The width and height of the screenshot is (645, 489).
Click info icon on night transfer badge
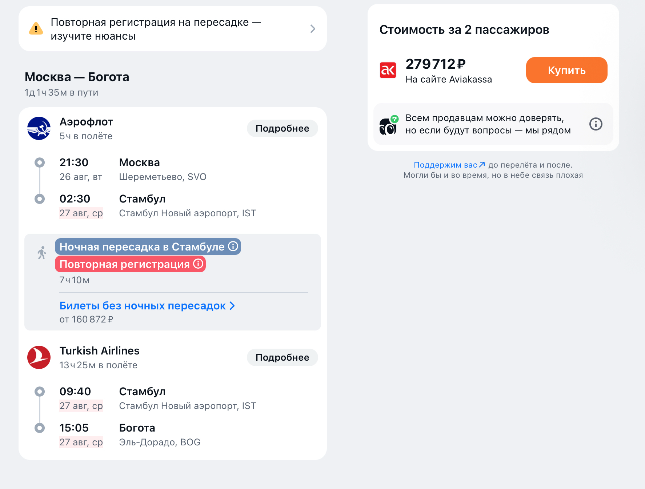[233, 246]
